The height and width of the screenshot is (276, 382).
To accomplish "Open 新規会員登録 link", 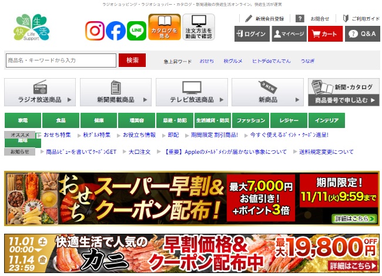I will 270,19.
